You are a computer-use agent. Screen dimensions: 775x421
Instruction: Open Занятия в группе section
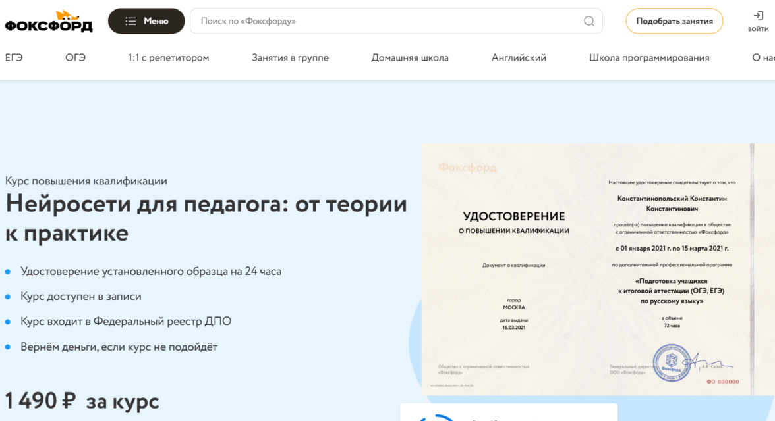tap(290, 58)
